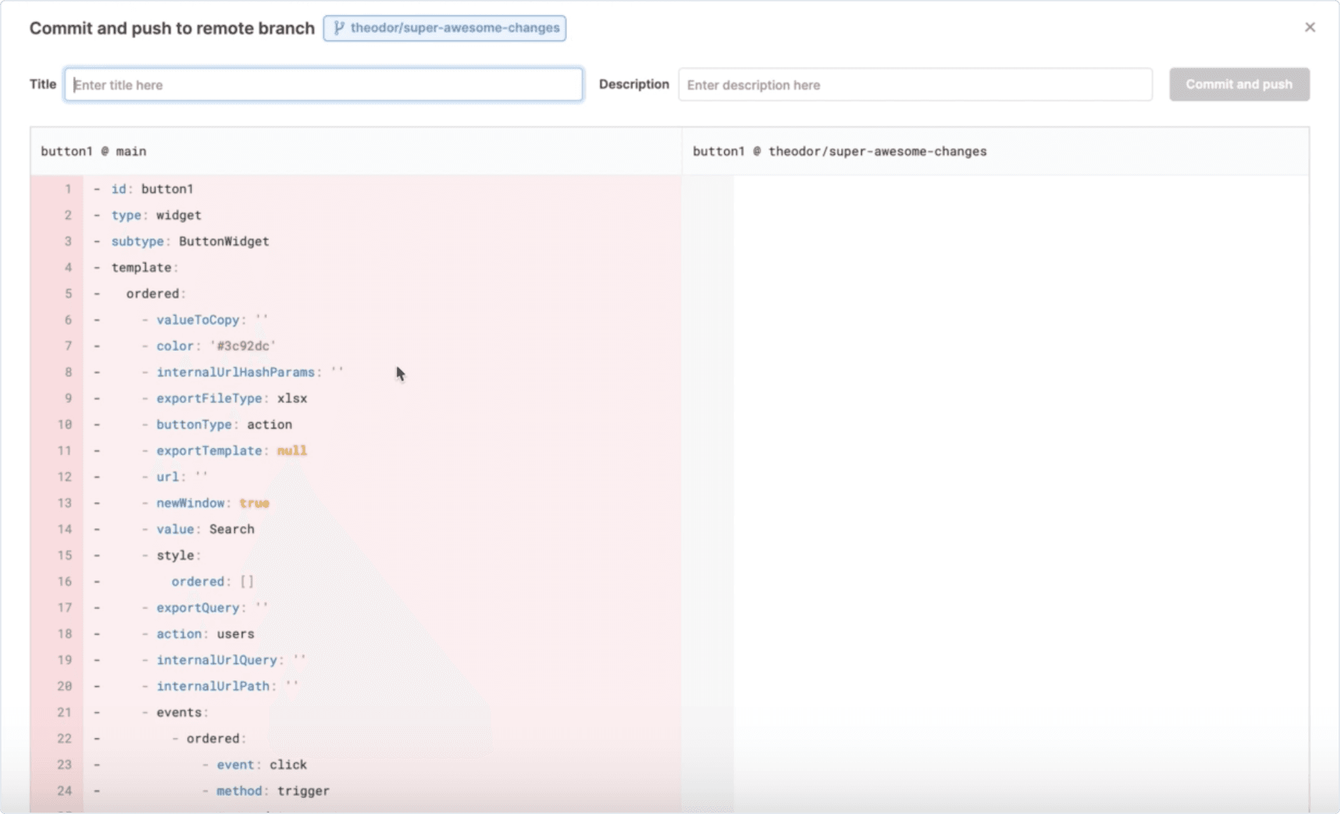Screen dimensions: 1340x814
Task: Click the 'newWindow: true' diff line
Action: point(212,503)
